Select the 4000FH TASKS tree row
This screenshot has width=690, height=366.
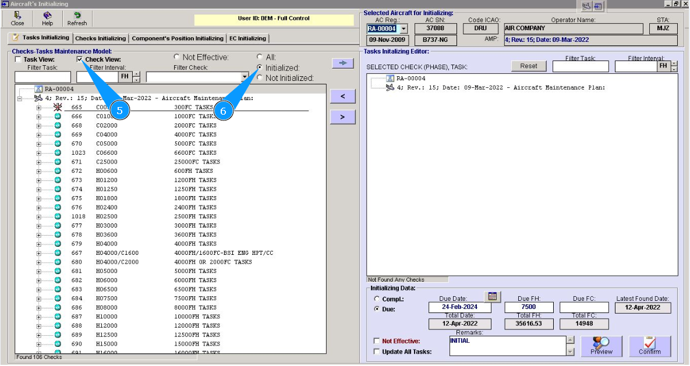coord(195,244)
